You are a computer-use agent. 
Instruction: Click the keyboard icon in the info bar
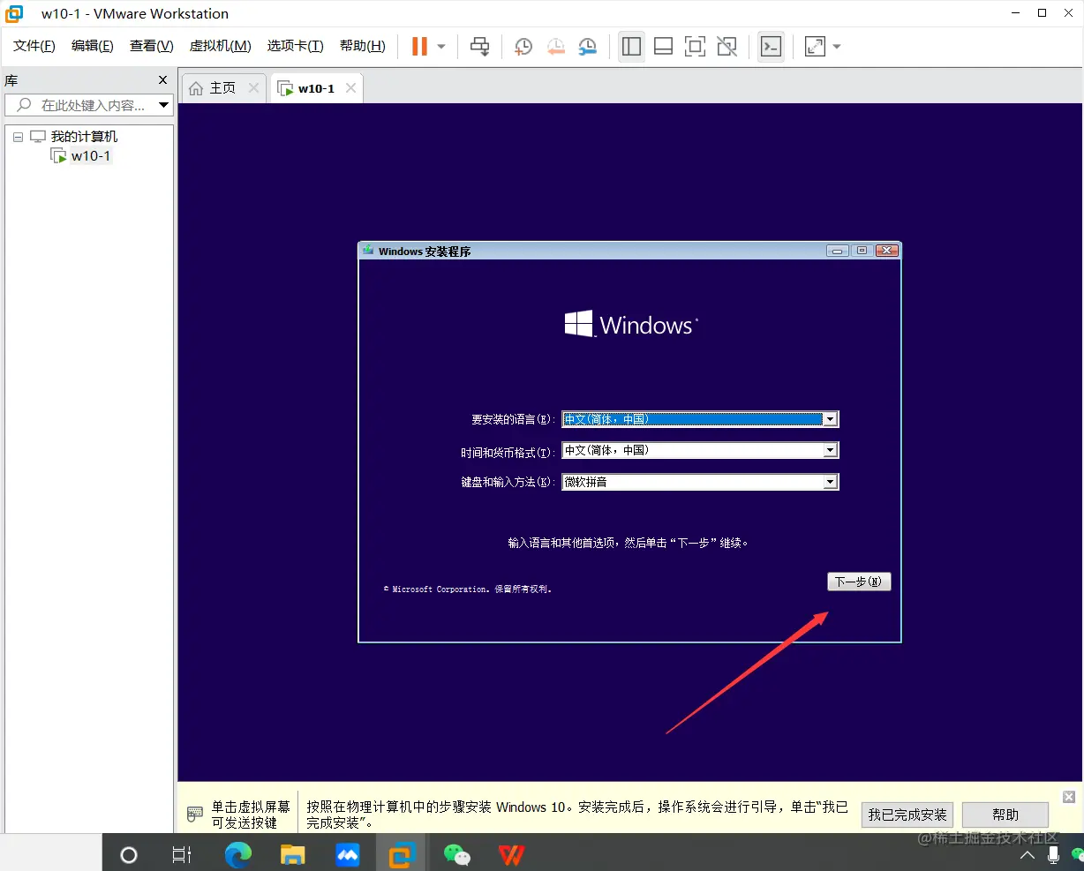coord(195,814)
